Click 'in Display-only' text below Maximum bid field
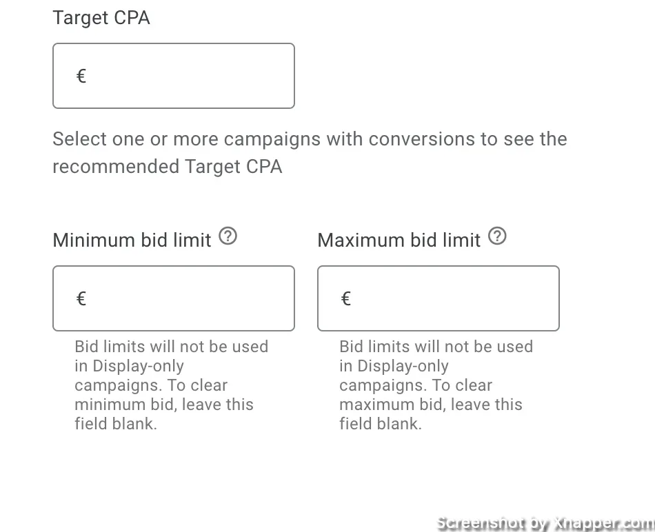The height and width of the screenshot is (532, 655). point(394,366)
